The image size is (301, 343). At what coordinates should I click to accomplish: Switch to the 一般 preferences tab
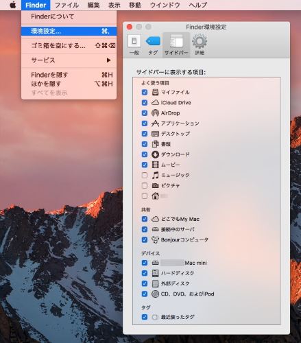[x=134, y=45]
